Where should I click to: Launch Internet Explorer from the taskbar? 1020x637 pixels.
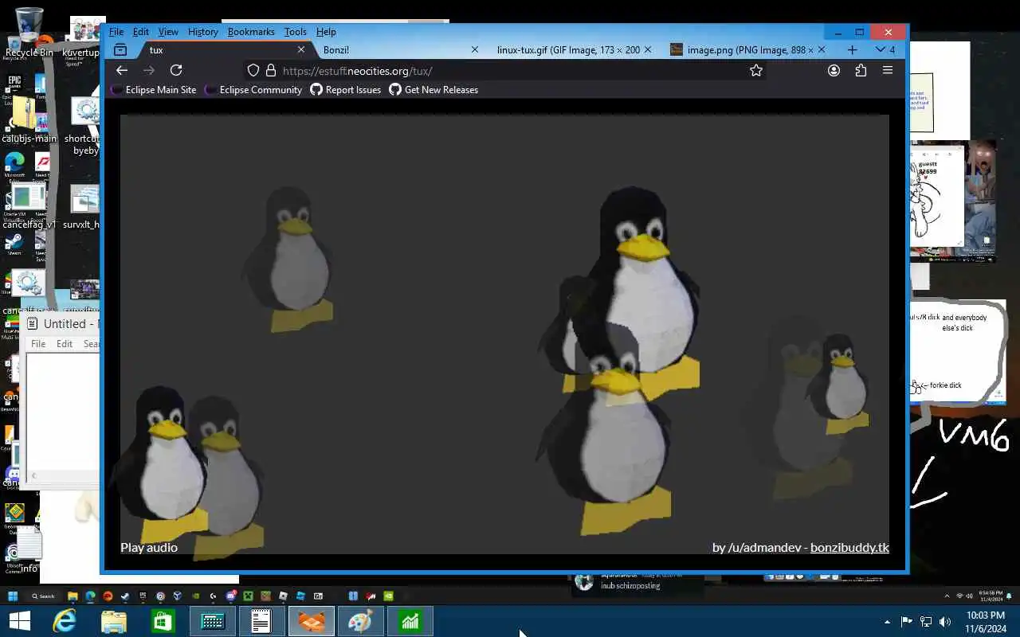click(65, 621)
